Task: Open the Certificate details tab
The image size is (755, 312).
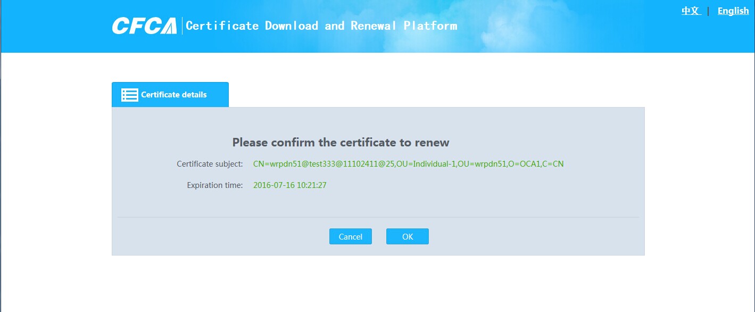Action: 170,95
